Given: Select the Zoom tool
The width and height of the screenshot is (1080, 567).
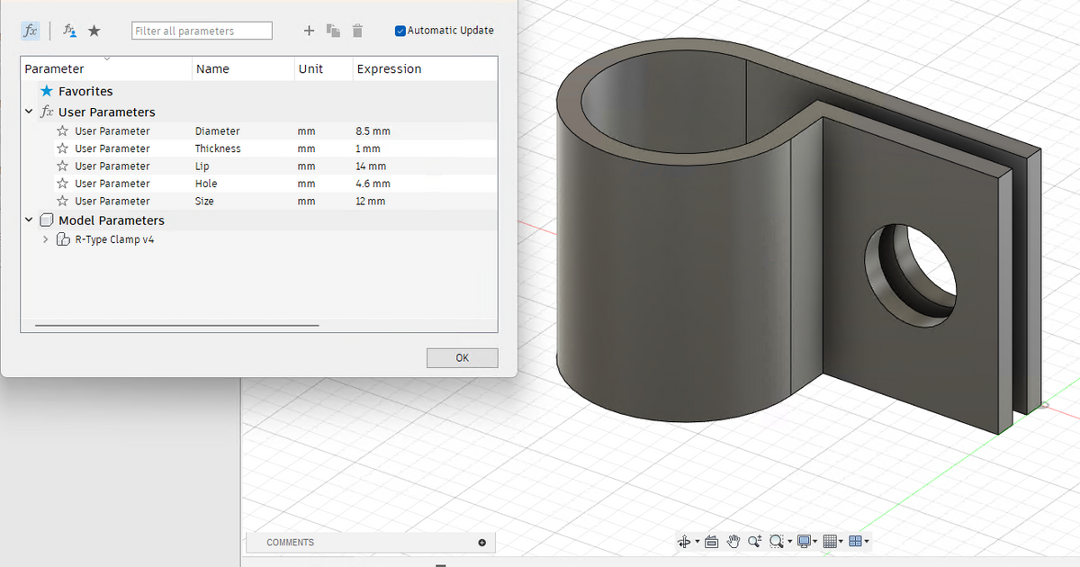Looking at the screenshot, I should coord(756,541).
